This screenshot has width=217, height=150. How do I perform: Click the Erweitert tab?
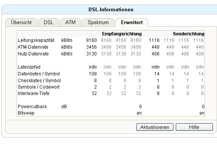[x=132, y=22]
